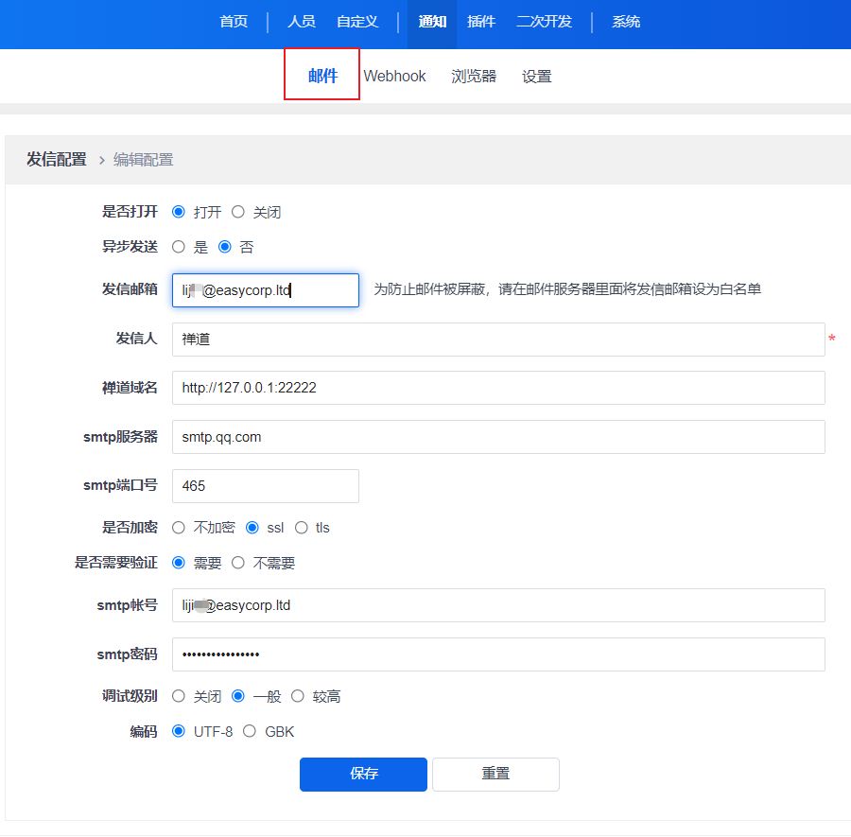Switch to the Webhook tab
851x837 pixels.
click(394, 76)
